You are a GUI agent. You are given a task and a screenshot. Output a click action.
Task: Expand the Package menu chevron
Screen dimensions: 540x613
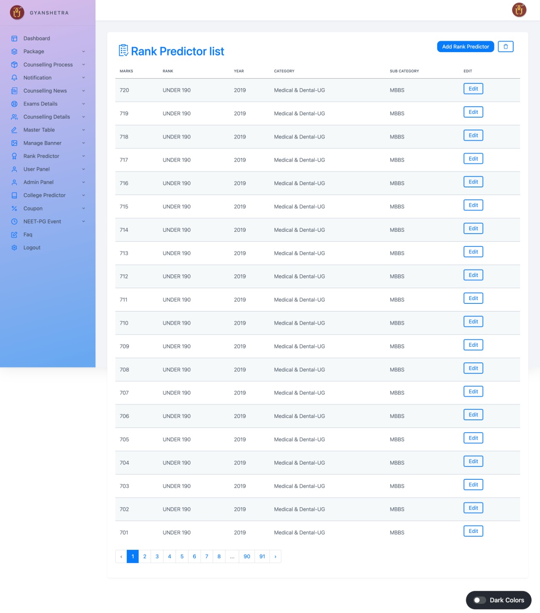pyautogui.click(x=84, y=51)
